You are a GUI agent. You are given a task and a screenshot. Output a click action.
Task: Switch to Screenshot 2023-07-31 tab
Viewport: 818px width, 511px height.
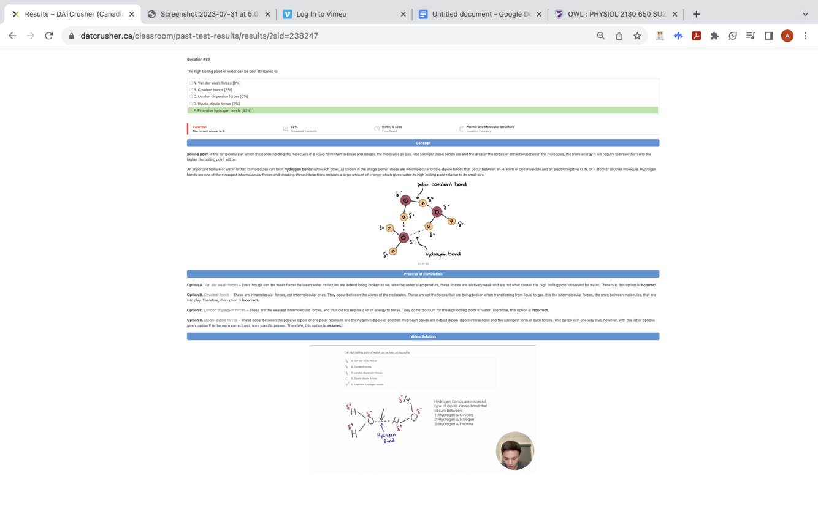(208, 13)
